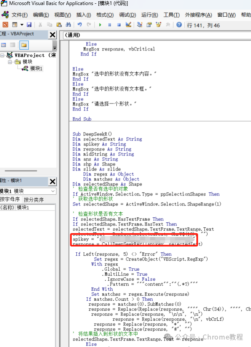Click the Sub DeepSeekR() code line
The width and height of the screenshot is (251, 347).
(x=92, y=134)
